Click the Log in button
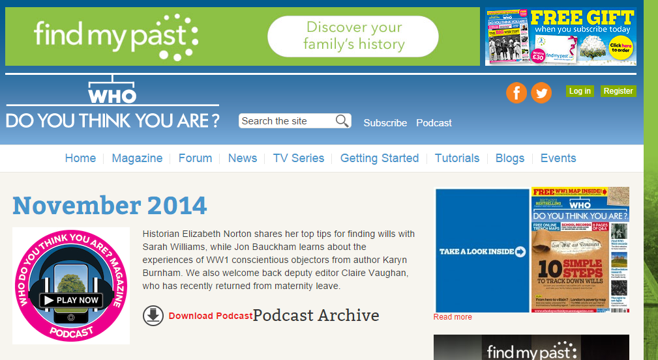 [x=580, y=91]
